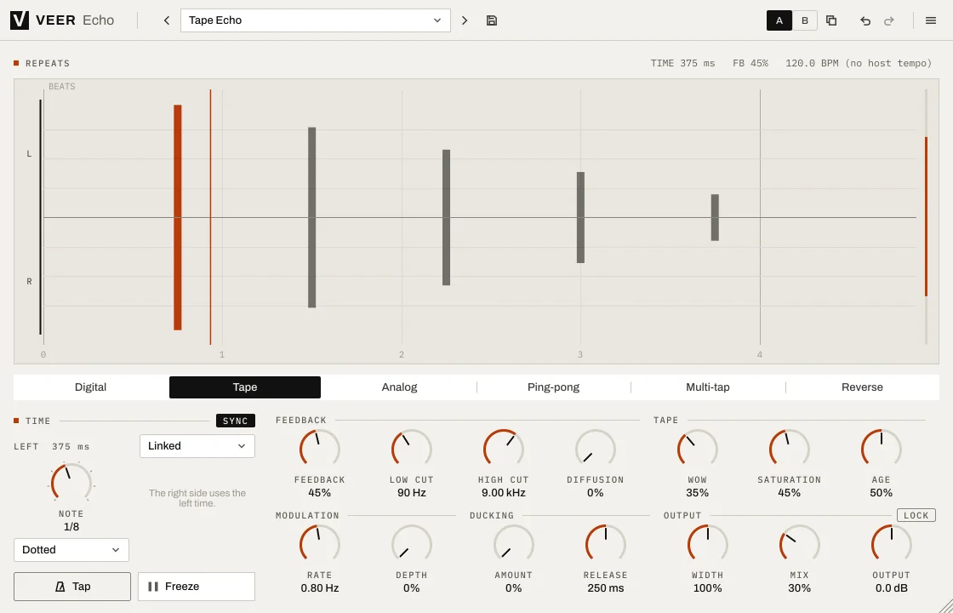This screenshot has height=613, width=953.
Task: Toggle the SYNC switch
Action: [235, 421]
